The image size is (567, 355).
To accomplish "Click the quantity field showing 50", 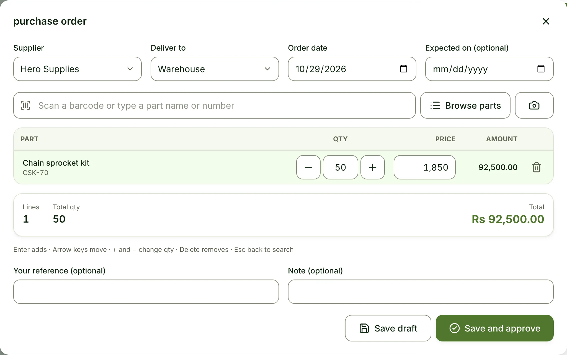I will [x=341, y=167].
